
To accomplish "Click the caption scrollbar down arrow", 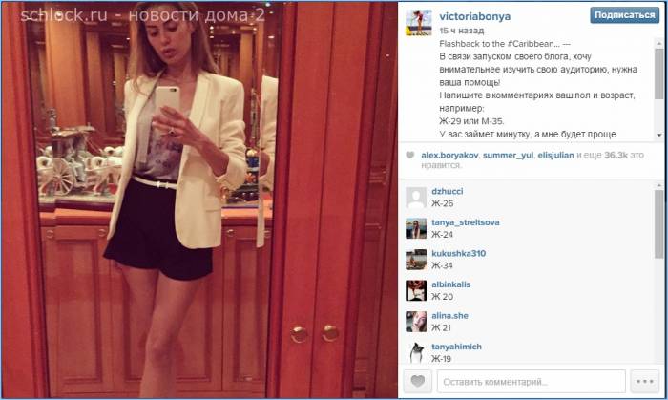I will (659, 135).
